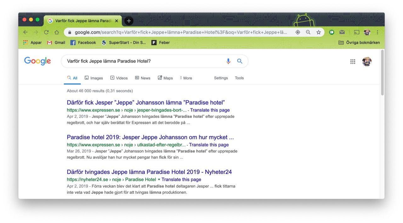Click the browser address bar URL
403x223 pixels.
[181, 32]
